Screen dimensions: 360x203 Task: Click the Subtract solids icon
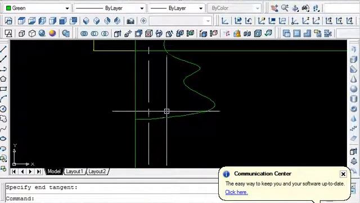coord(94,34)
